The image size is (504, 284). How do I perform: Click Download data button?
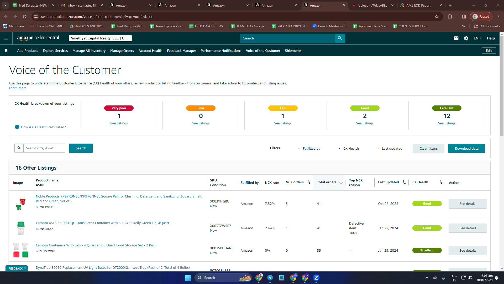(466, 148)
